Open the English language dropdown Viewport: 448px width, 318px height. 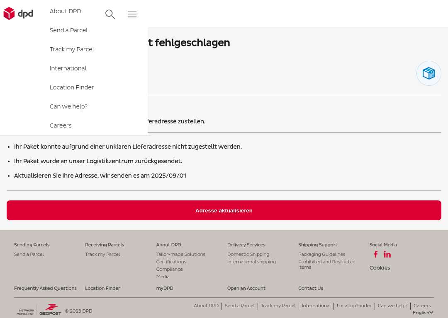(x=423, y=313)
